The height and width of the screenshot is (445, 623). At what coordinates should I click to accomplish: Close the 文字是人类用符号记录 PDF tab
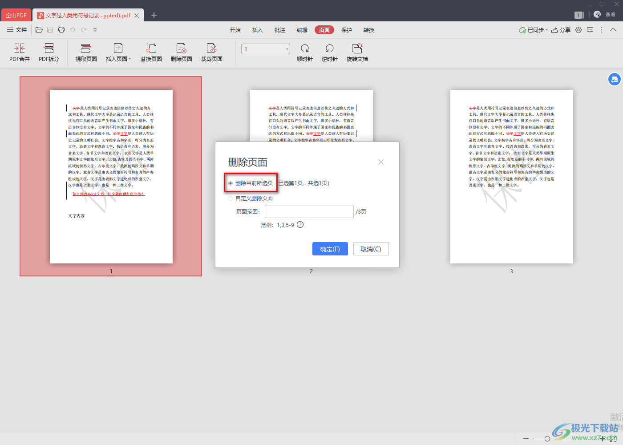pyautogui.click(x=137, y=15)
